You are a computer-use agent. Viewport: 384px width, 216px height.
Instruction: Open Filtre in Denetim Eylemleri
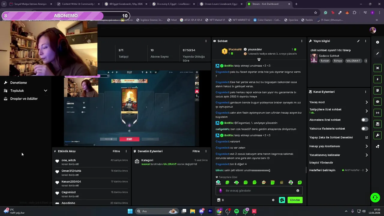pos(196,151)
